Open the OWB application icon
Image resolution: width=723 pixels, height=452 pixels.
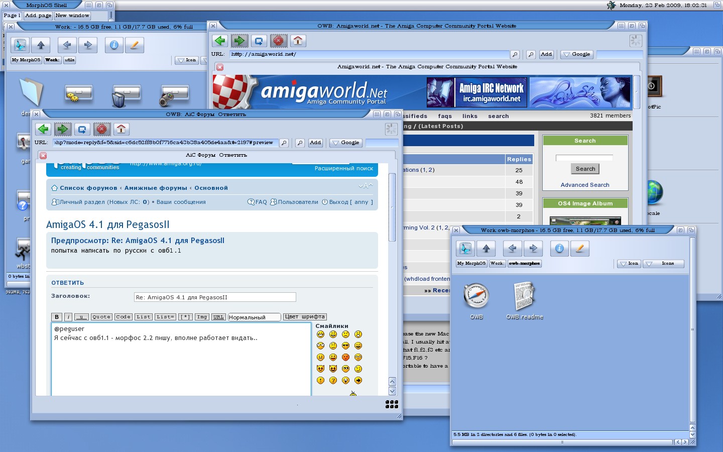[476, 300]
